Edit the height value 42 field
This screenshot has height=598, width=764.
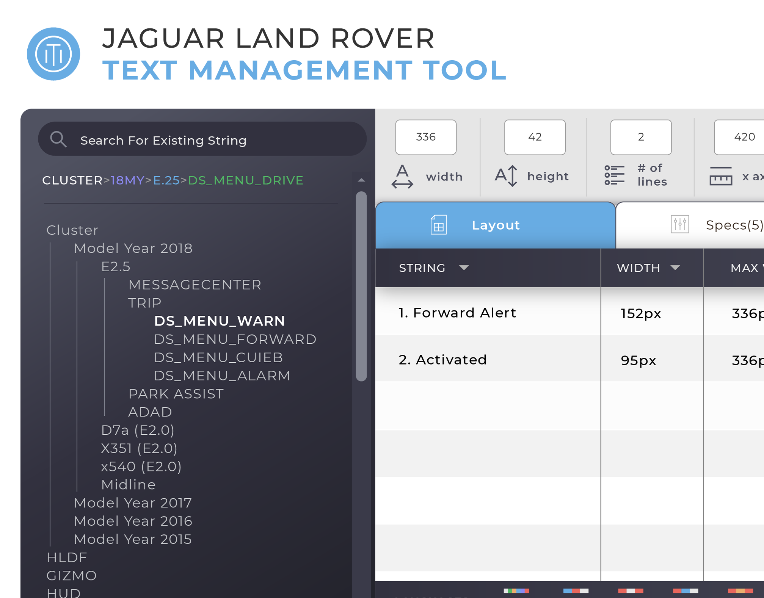tap(535, 137)
